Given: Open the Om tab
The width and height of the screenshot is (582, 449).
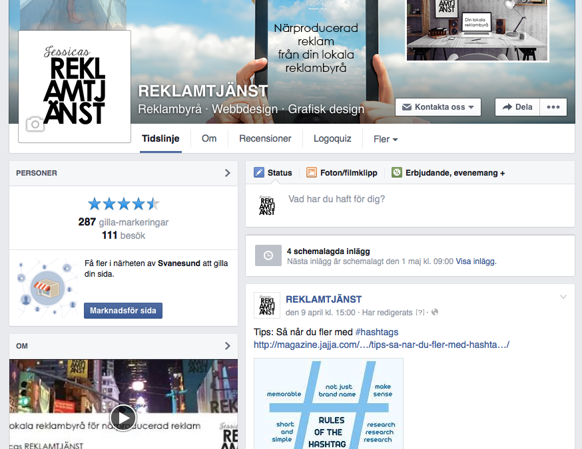Looking at the screenshot, I should pyautogui.click(x=209, y=138).
